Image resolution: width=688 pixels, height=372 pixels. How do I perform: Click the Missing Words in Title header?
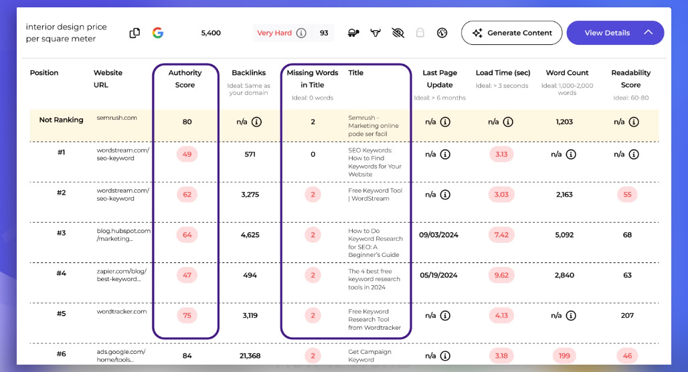313,79
